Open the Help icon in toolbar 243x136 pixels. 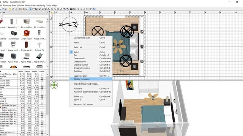pos(94,9)
